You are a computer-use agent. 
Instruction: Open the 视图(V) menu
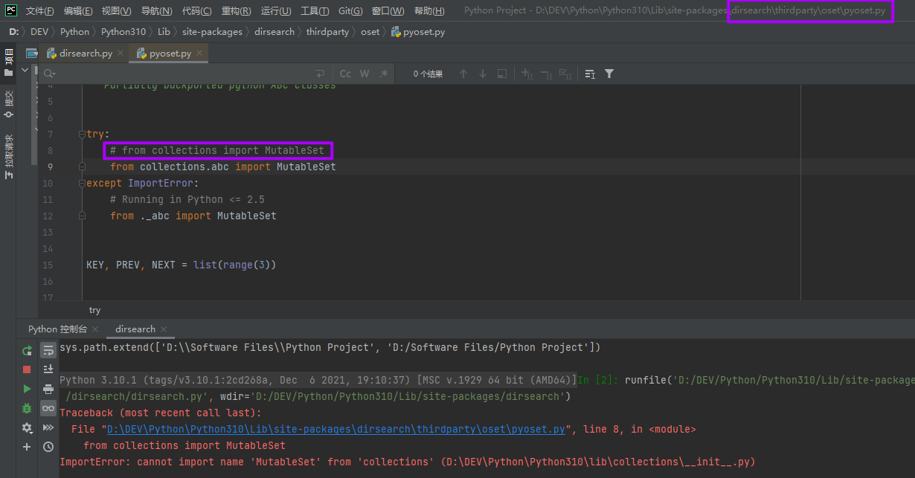click(117, 11)
